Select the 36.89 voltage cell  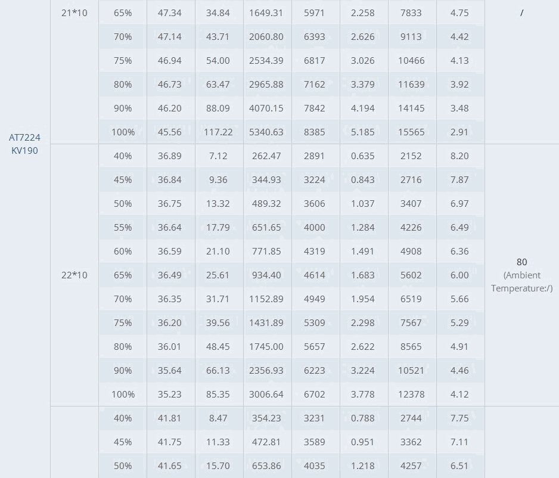[x=169, y=156]
